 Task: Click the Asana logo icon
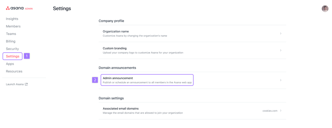[x=8, y=8]
